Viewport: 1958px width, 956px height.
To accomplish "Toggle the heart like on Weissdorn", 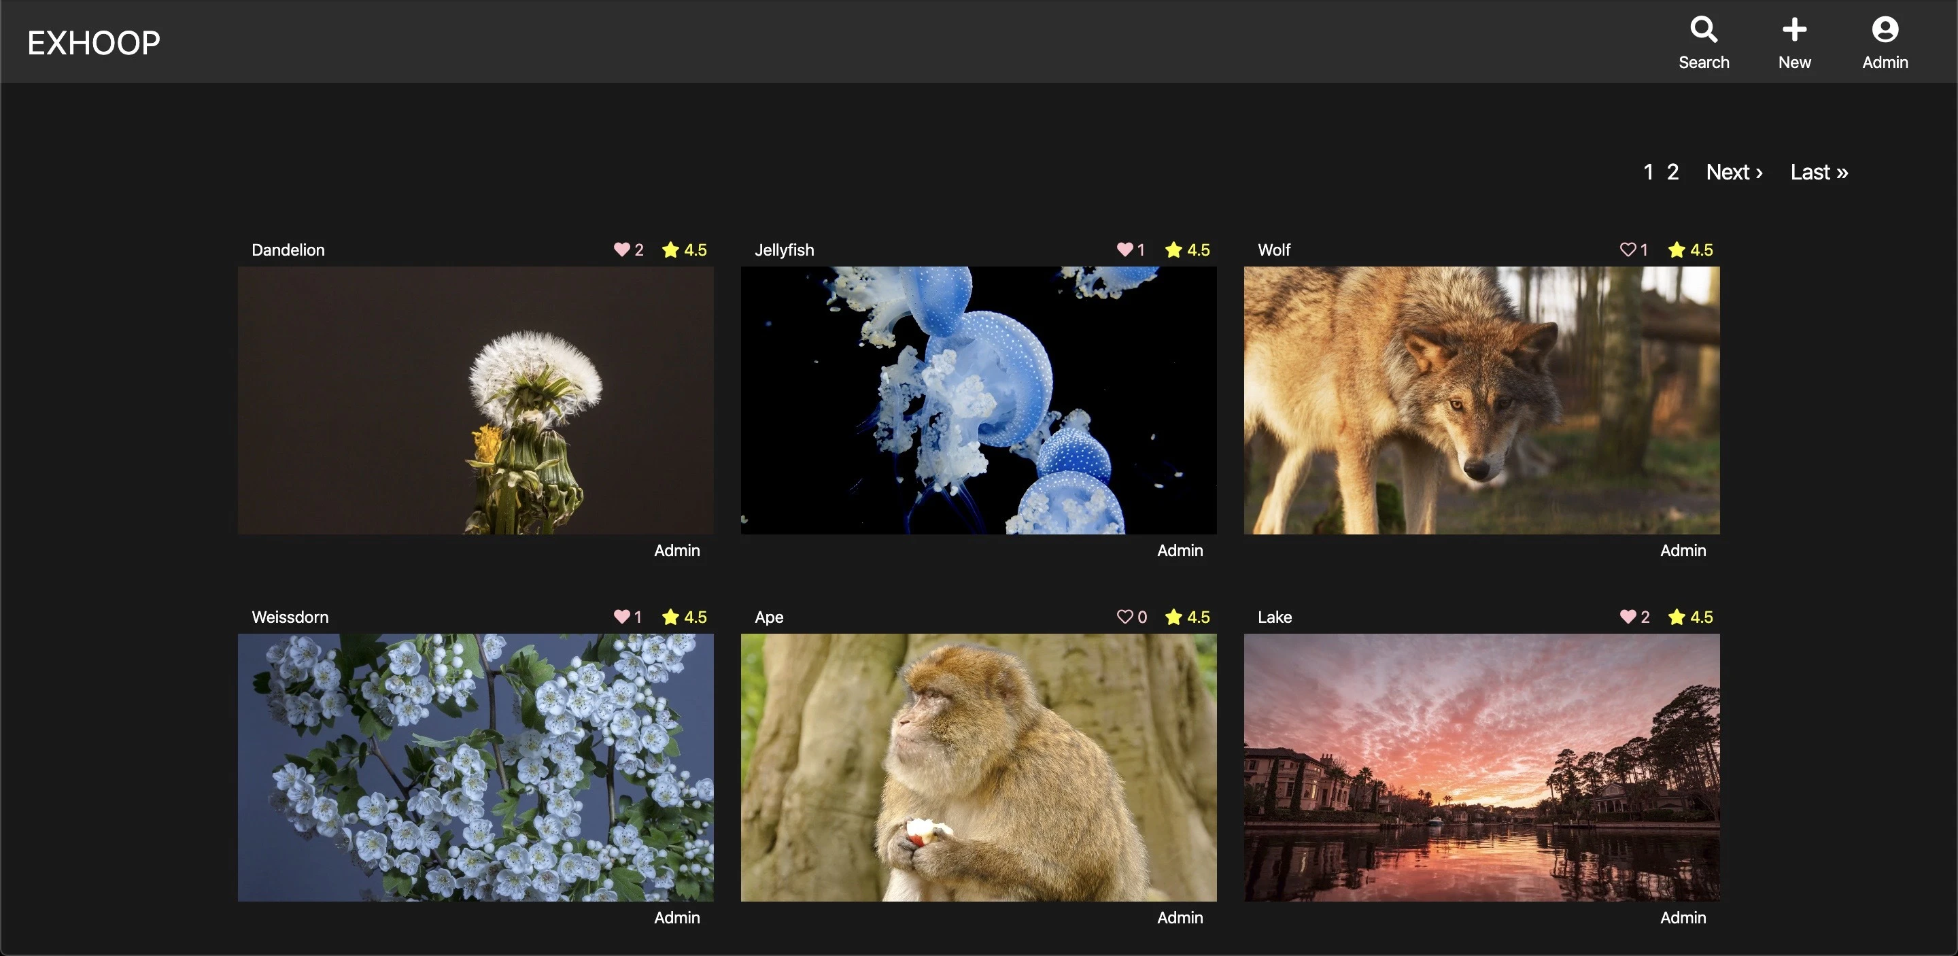I will pos(621,616).
